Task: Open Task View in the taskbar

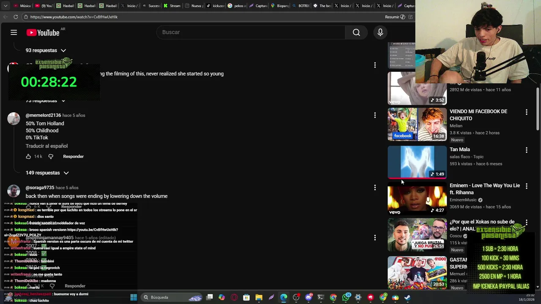Action: coord(209,297)
